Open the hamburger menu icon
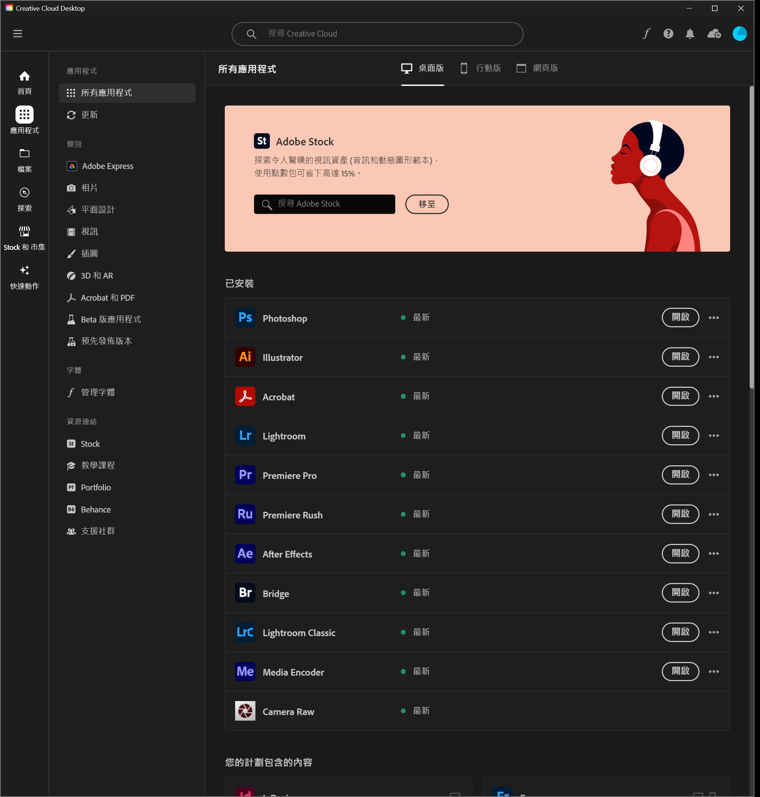 tap(17, 34)
